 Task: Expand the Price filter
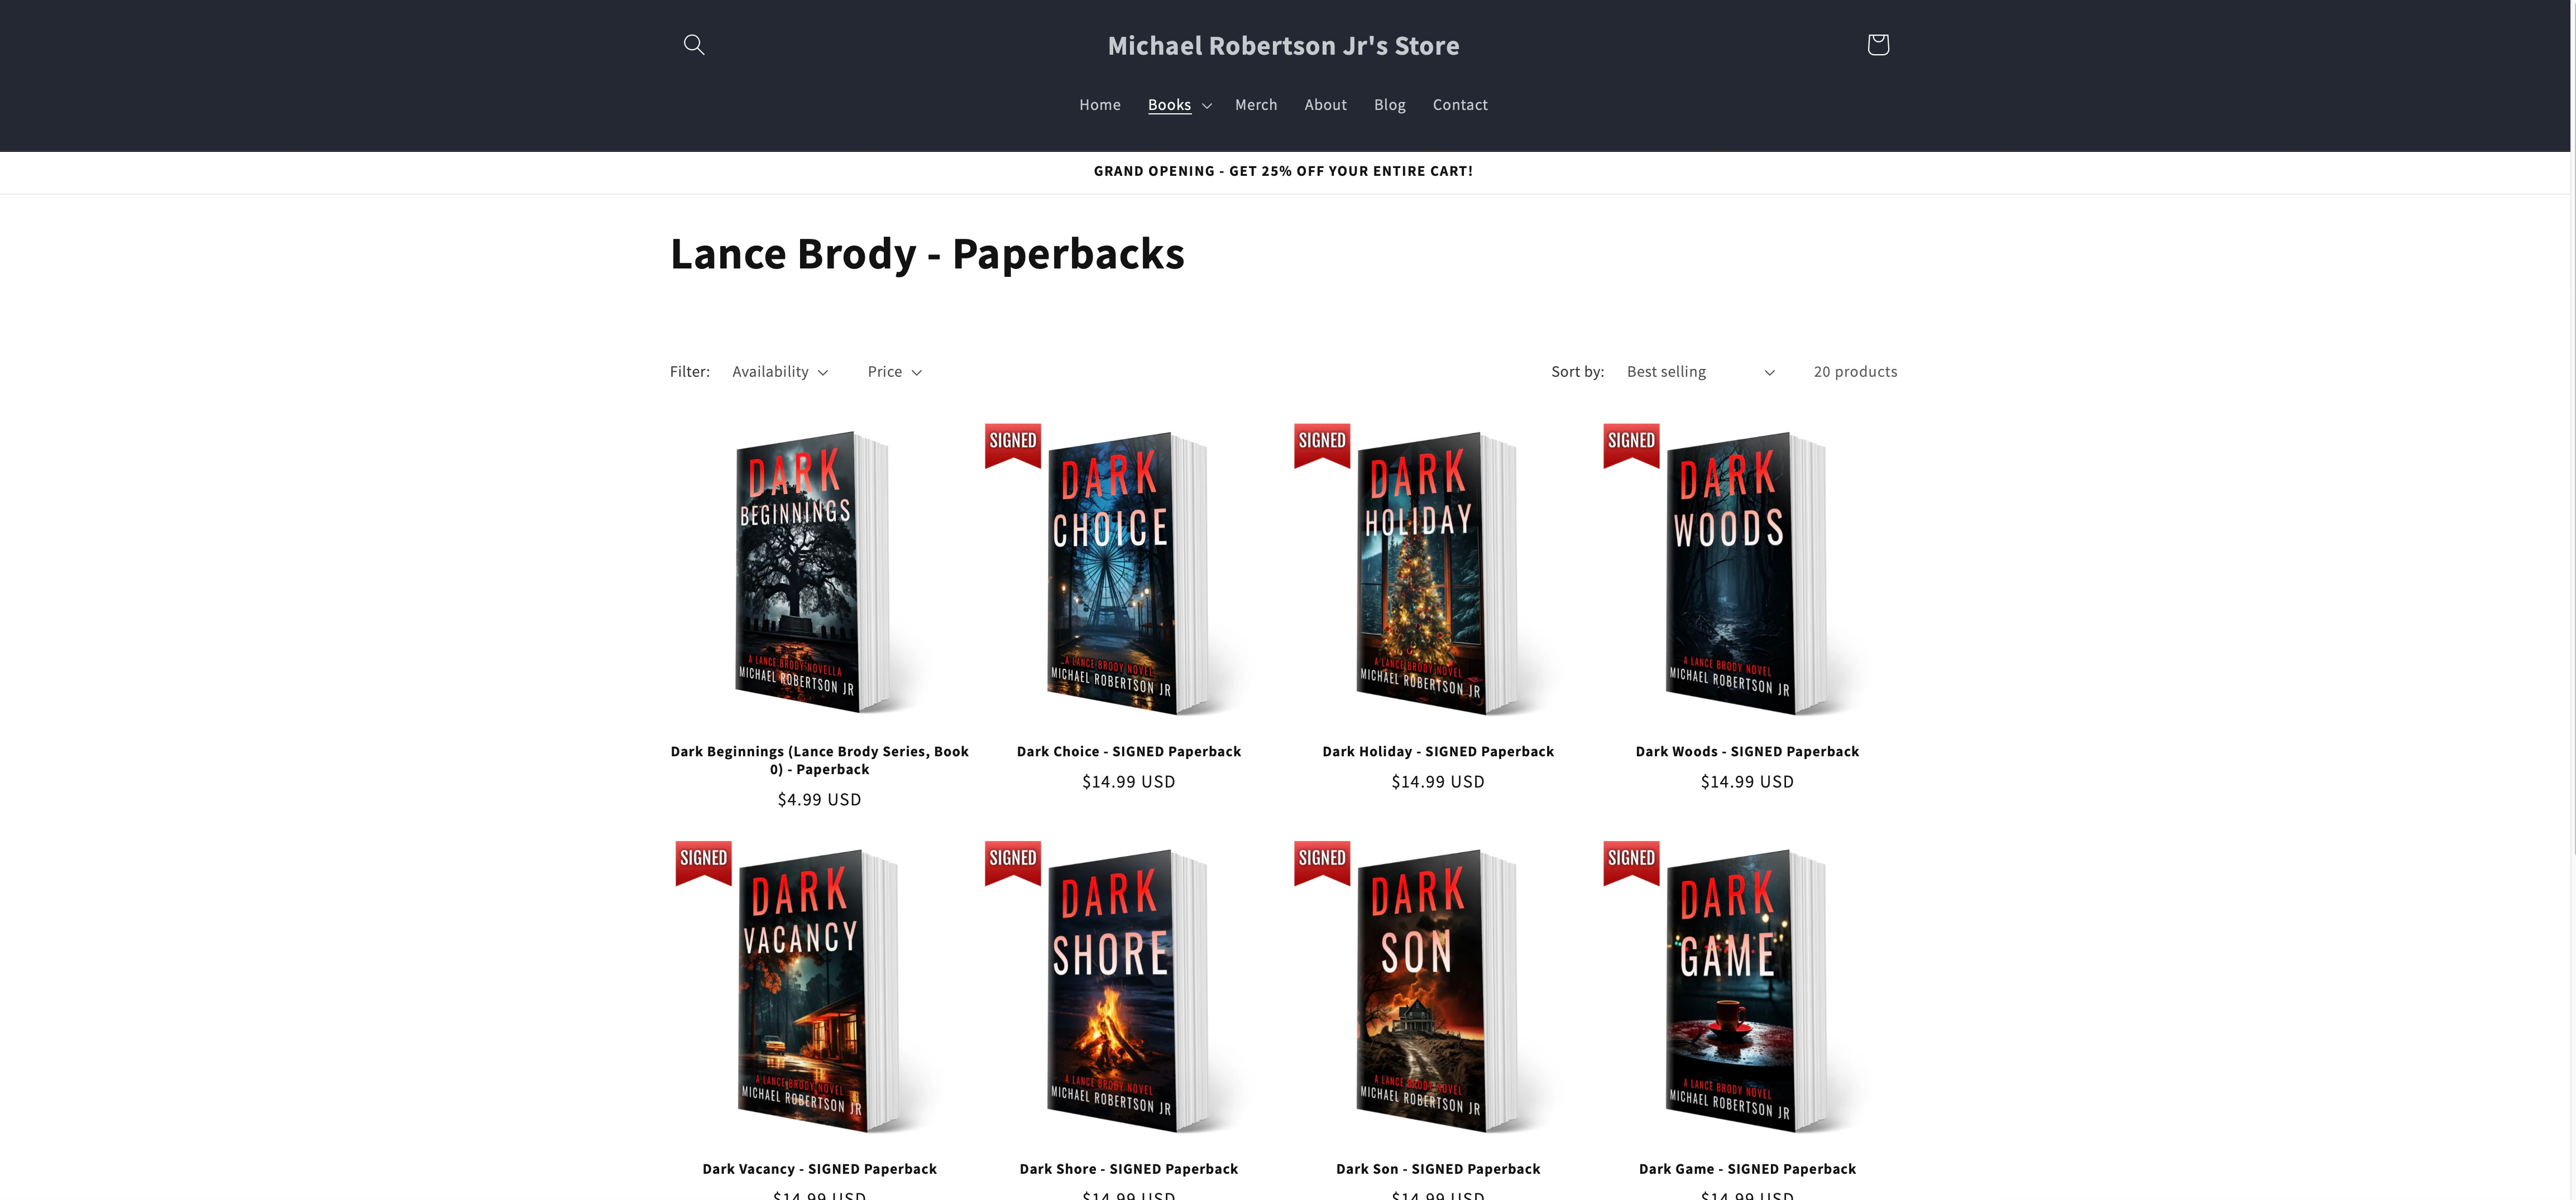[894, 372]
